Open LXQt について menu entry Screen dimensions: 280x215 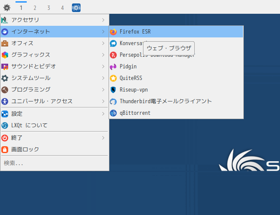click(x=55, y=125)
